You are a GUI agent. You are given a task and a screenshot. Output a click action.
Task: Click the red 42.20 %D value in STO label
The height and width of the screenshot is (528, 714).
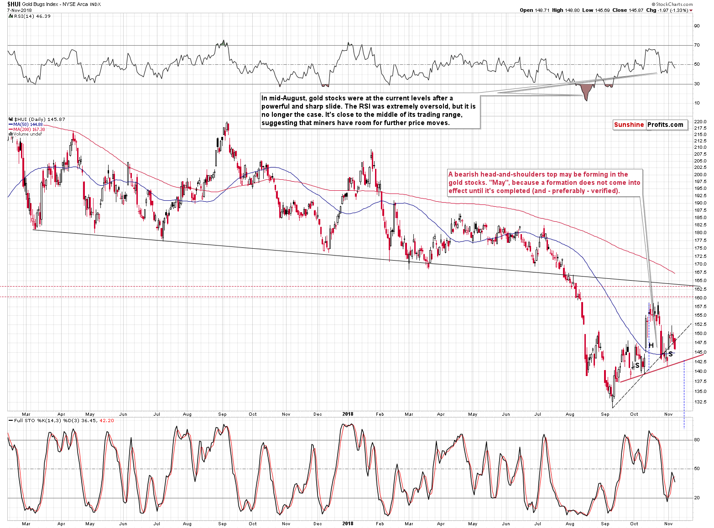[x=106, y=420]
